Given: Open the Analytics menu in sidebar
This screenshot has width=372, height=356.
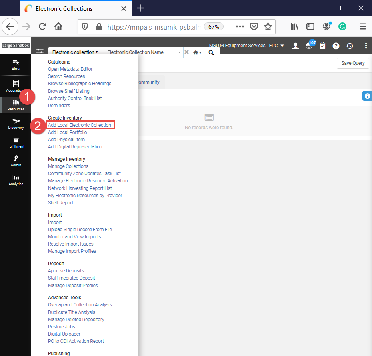Looking at the screenshot, I should click(16, 180).
